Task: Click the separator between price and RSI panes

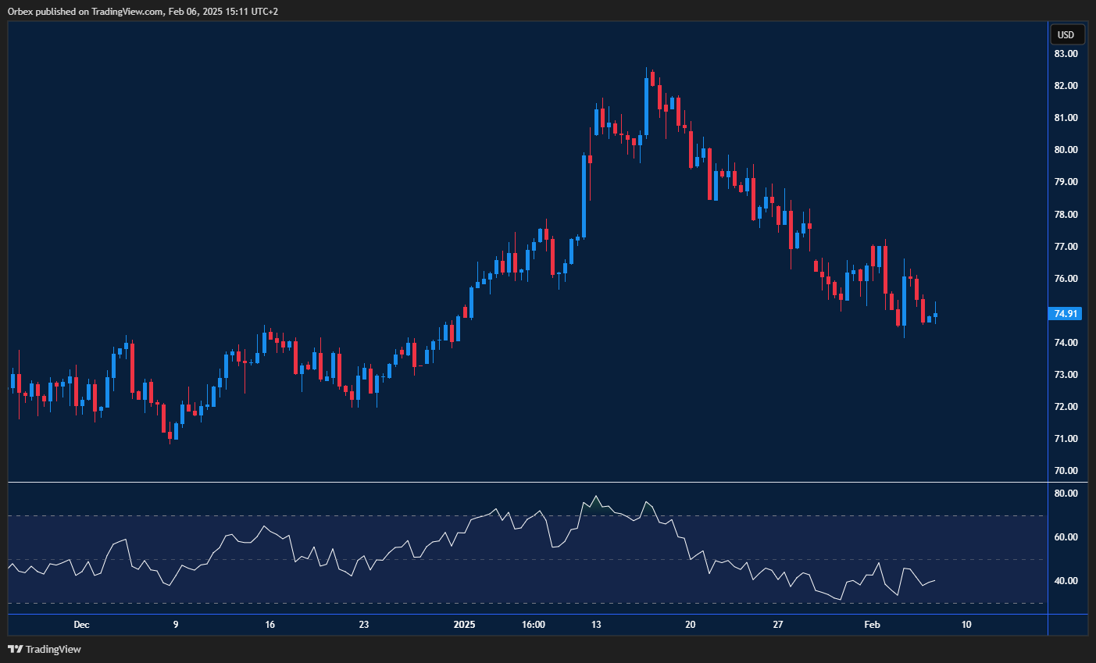Action: (x=527, y=483)
